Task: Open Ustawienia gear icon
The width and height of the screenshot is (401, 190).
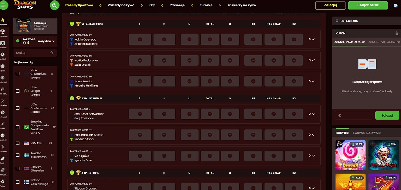Action: tap(337, 21)
